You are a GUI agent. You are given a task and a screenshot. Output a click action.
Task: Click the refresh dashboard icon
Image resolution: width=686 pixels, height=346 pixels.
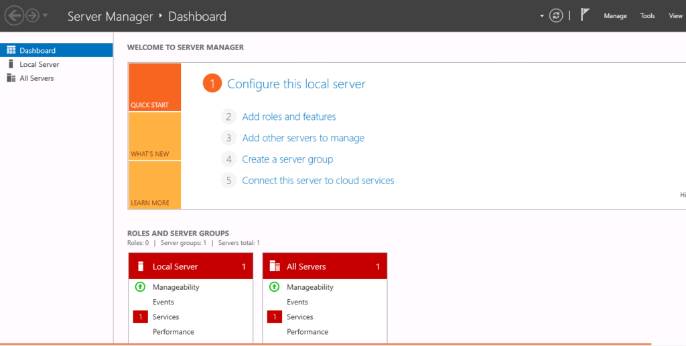(x=556, y=16)
